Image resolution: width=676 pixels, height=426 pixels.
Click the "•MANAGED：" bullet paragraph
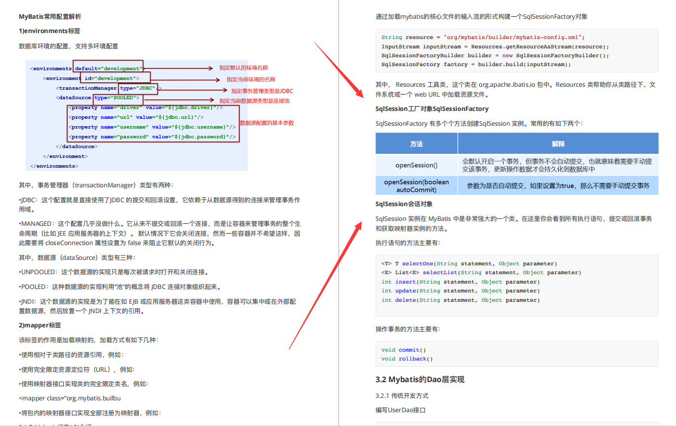click(159, 233)
